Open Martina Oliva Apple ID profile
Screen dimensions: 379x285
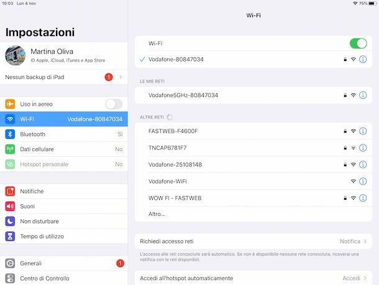point(64,55)
